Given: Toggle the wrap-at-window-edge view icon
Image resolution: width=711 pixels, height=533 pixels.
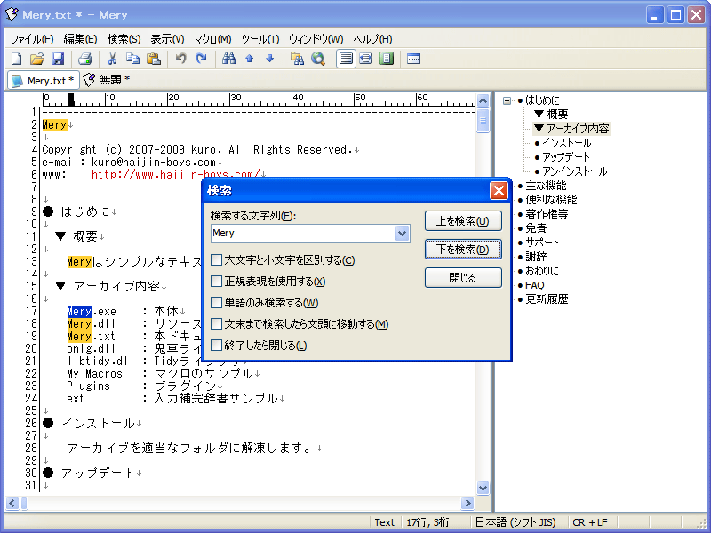Looking at the screenshot, I should (x=366, y=59).
